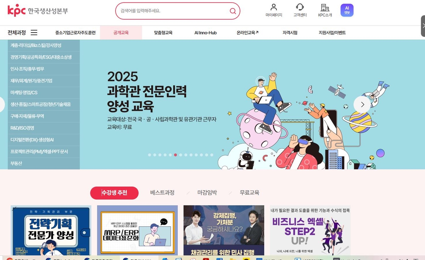Open 온라인교육 external link menu
The image size is (425, 260).
click(x=248, y=33)
